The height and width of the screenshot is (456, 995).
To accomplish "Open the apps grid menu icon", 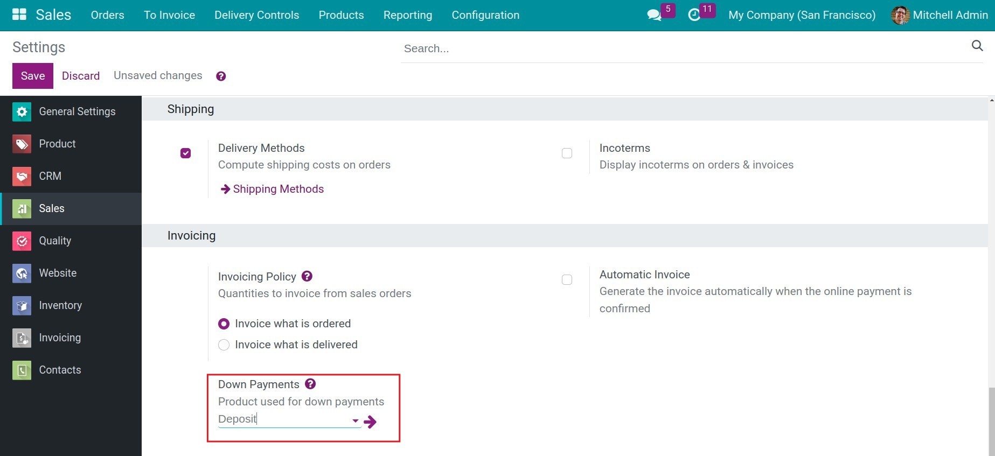I will 19,15.
